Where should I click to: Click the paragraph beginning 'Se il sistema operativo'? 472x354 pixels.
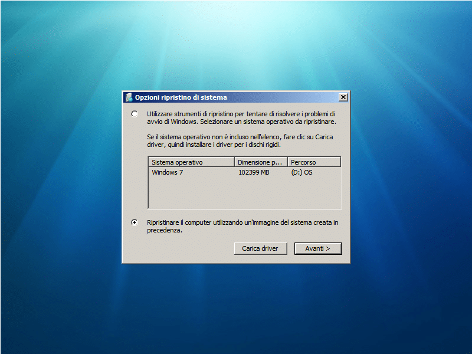click(240, 140)
